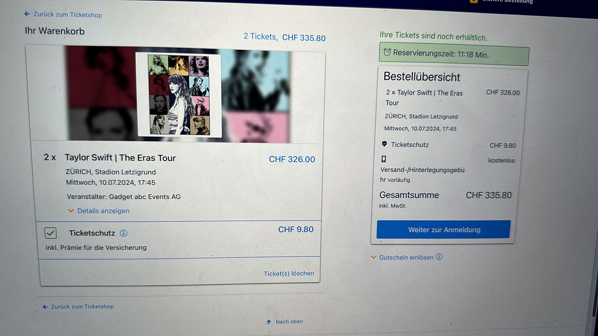
Task: Click the shield icon next to Ticketschutz
Action: click(x=384, y=144)
